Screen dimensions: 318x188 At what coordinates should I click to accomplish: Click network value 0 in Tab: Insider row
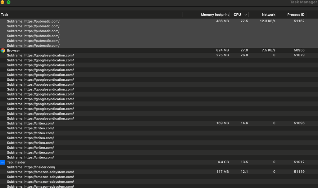[x=274, y=162]
